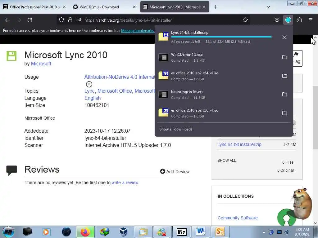Viewport: 318px width, 238px height.
Task: Show es_office_2010_sp2_x86_vl.iso in folder
Action: click(284, 113)
